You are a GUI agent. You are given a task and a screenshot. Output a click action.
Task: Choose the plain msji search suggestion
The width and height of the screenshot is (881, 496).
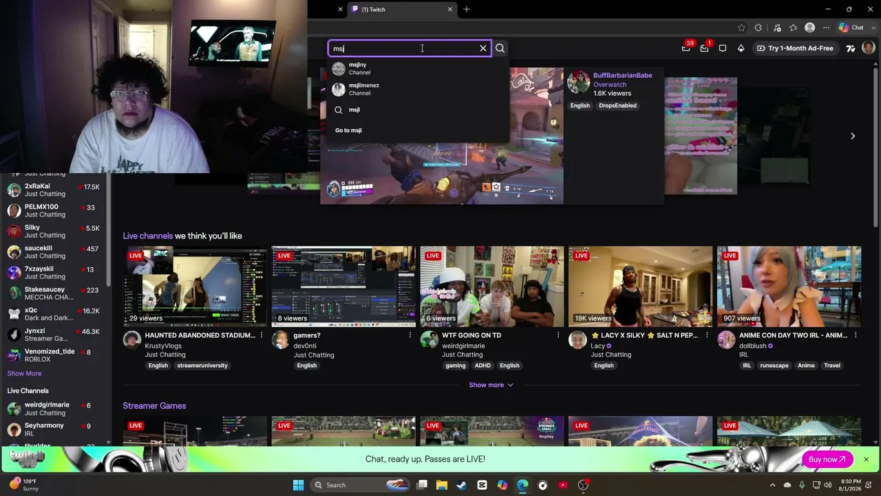pyautogui.click(x=418, y=110)
